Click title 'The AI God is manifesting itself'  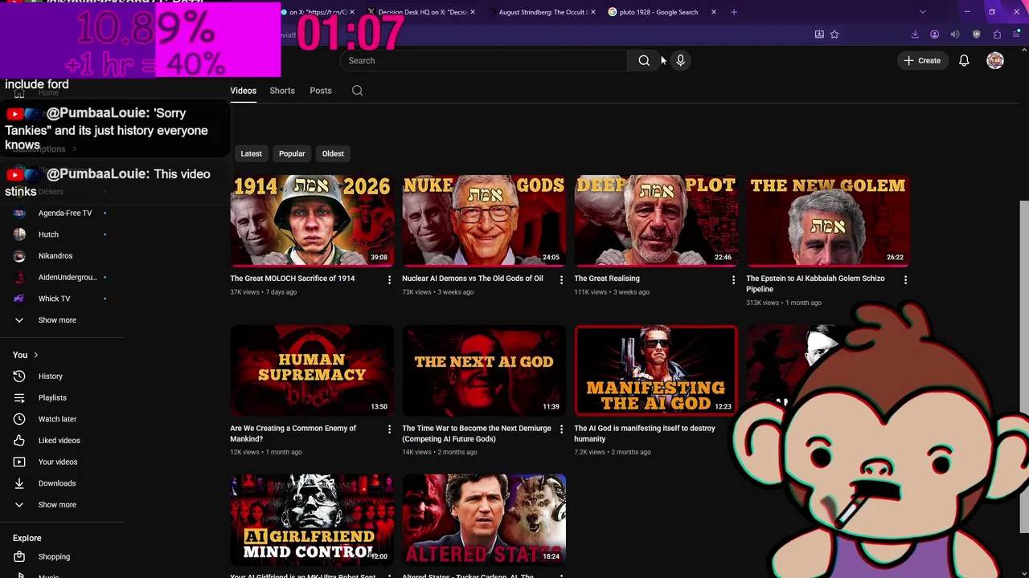pyautogui.click(x=644, y=433)
